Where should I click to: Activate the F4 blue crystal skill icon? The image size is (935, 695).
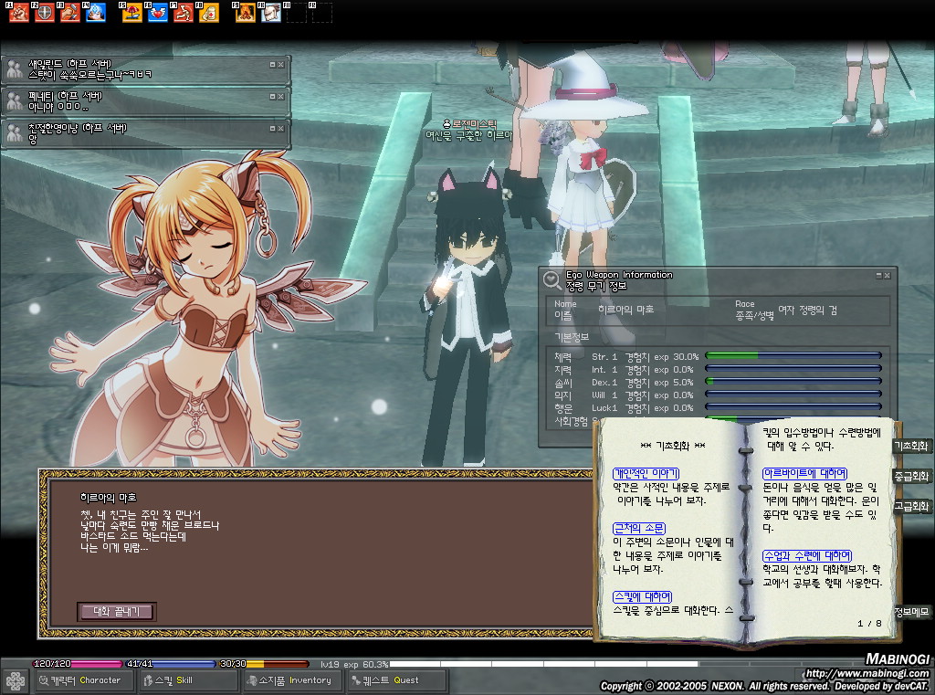pyautogui.click(x=95, y=13)
